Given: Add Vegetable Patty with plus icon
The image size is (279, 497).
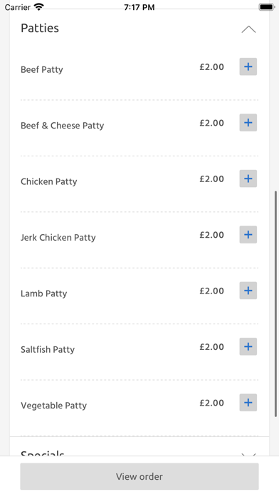Looking at the screenshot, I should tap(248, 403).
